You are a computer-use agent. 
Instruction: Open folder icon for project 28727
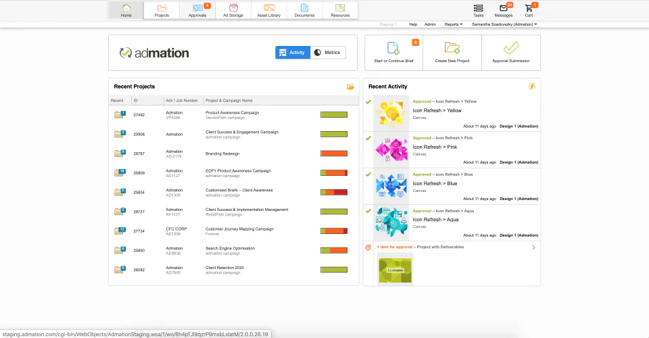click(120, 212)
